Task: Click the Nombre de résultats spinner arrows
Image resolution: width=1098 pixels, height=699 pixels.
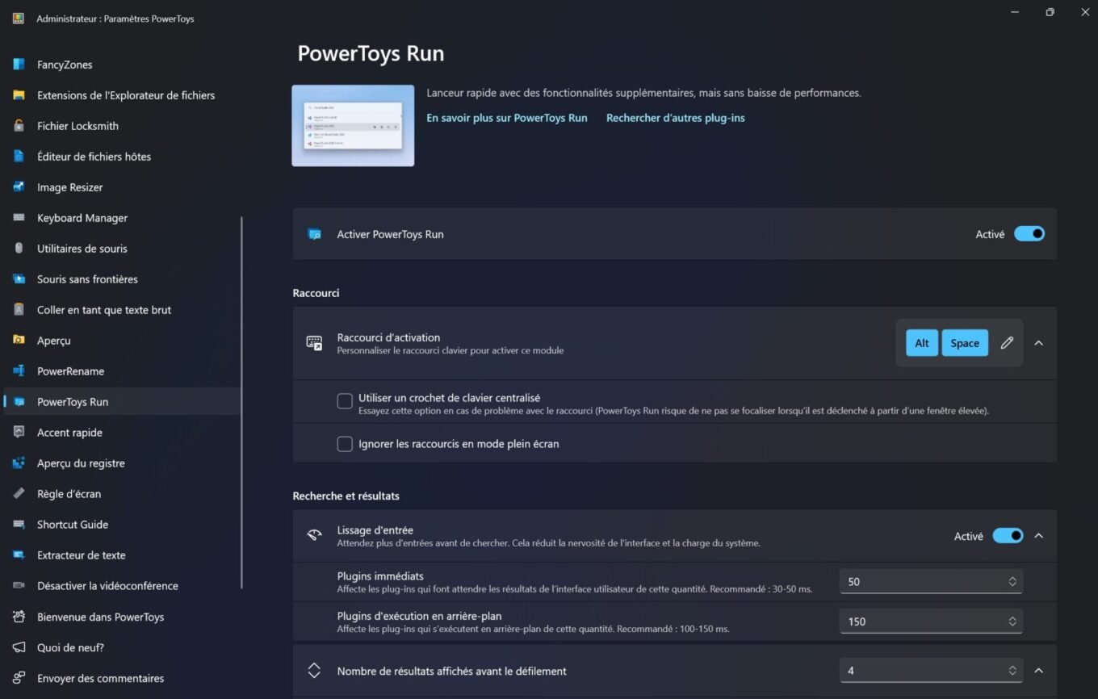Action: (1012, 671)
